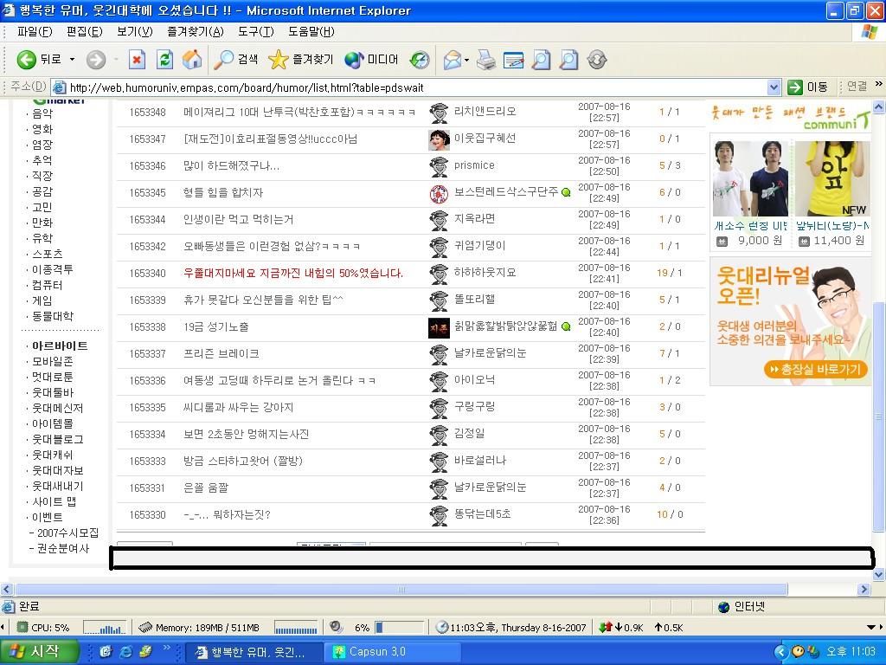Screen dimensions: 886x665
Task: Expand quick launch chevron on taskbar
Action: pyautogui.click(x=166, y=648)
